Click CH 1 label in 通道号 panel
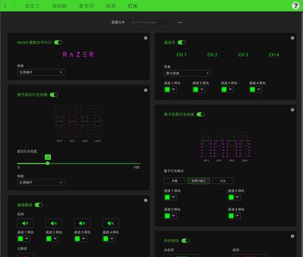The image size is (303, 257). point(181,55)
